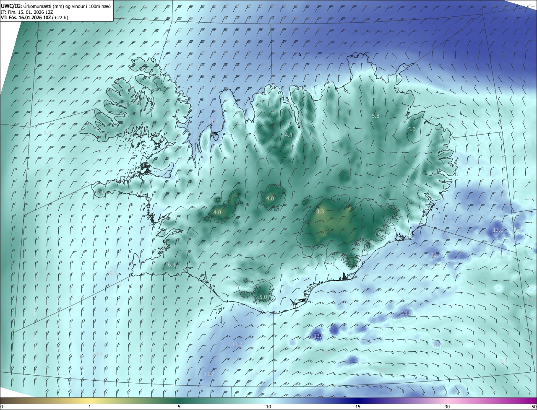Click the 5 tick label on the colour scale
This screenshot has width=537, height=410.
179,407
